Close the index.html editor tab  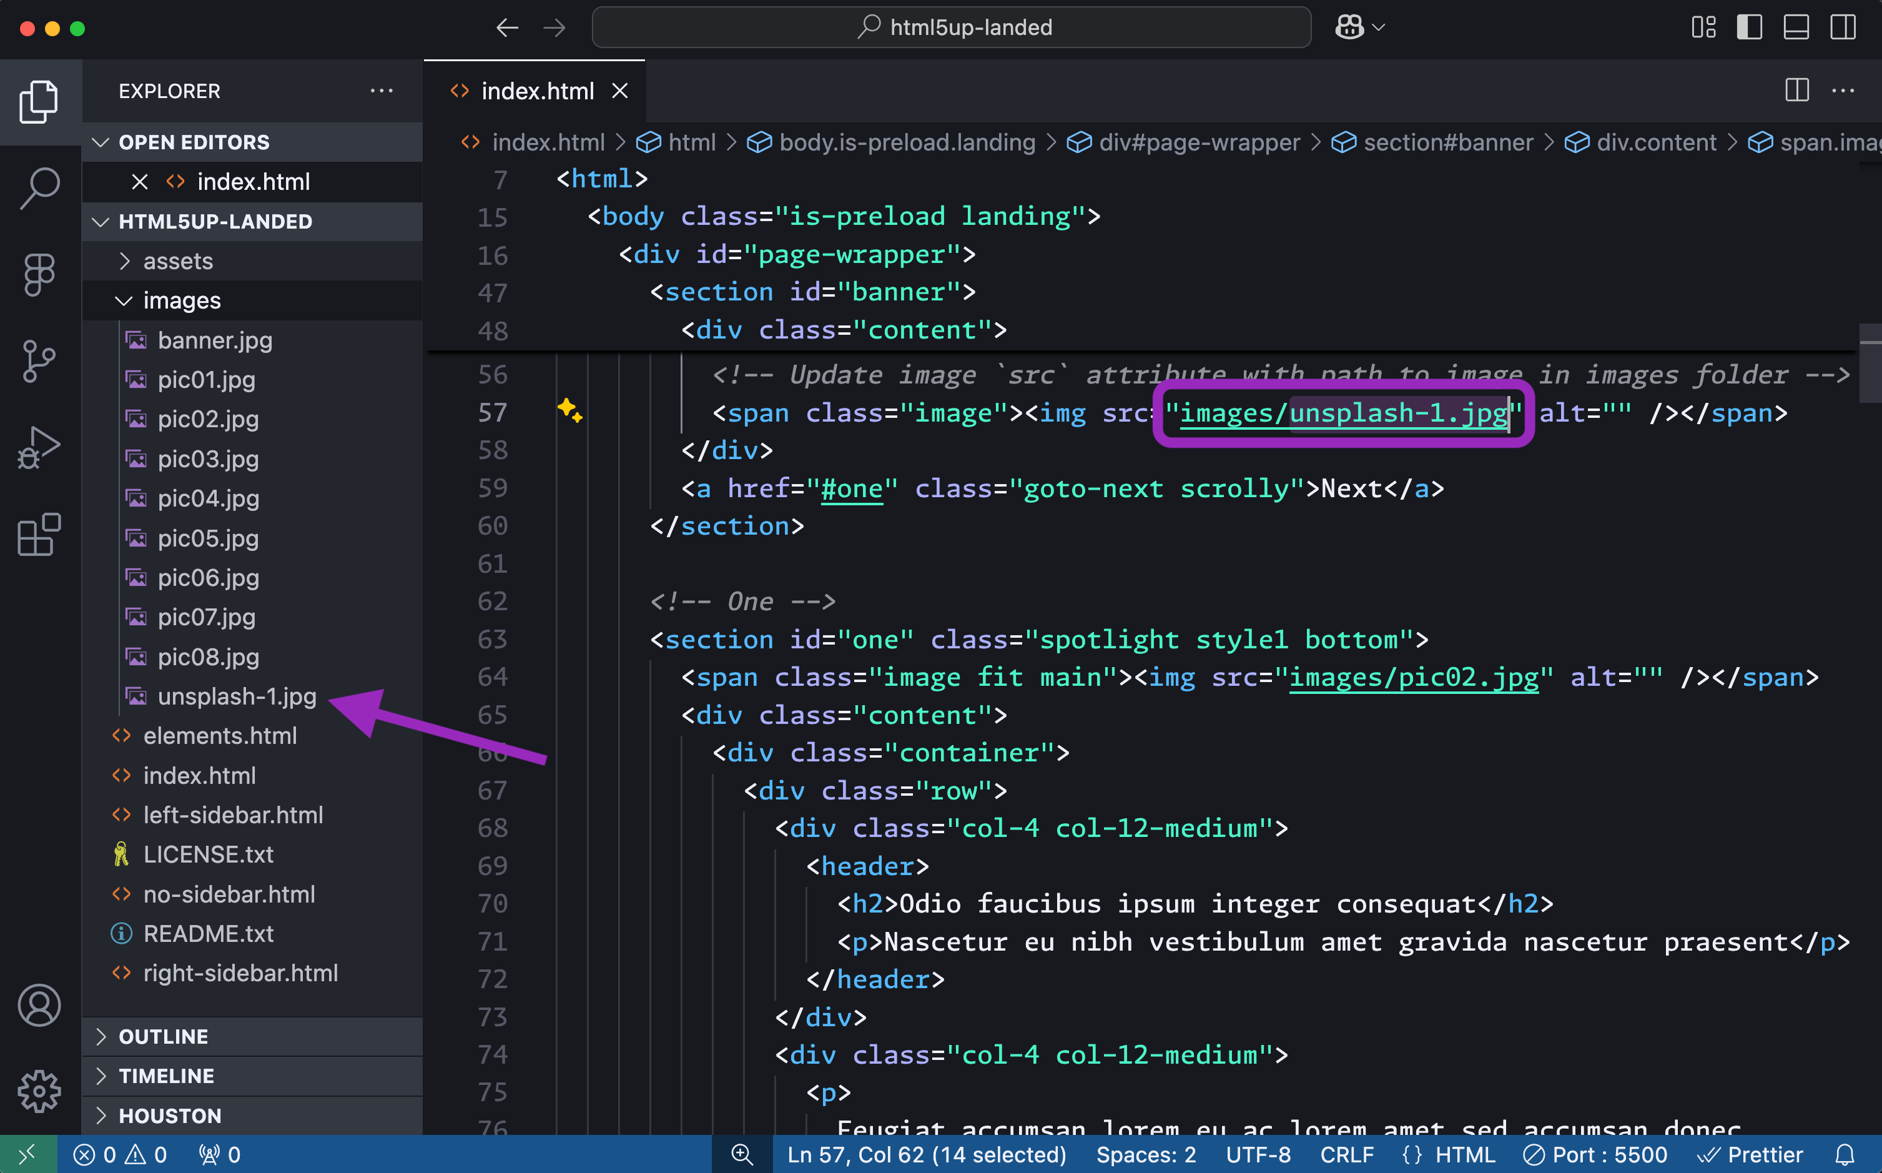pos(619,91)
